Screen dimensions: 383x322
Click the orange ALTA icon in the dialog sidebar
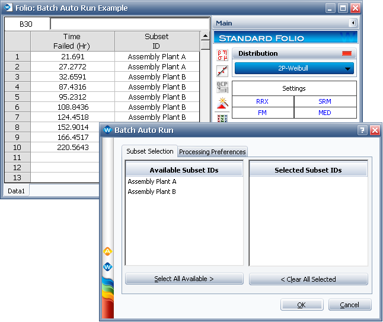coord(107,251)
